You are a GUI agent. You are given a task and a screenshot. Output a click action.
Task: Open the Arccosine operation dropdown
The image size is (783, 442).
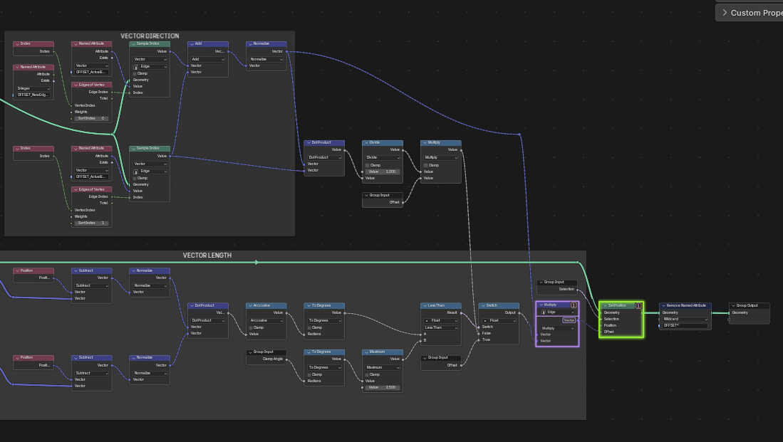click(266, 320)
